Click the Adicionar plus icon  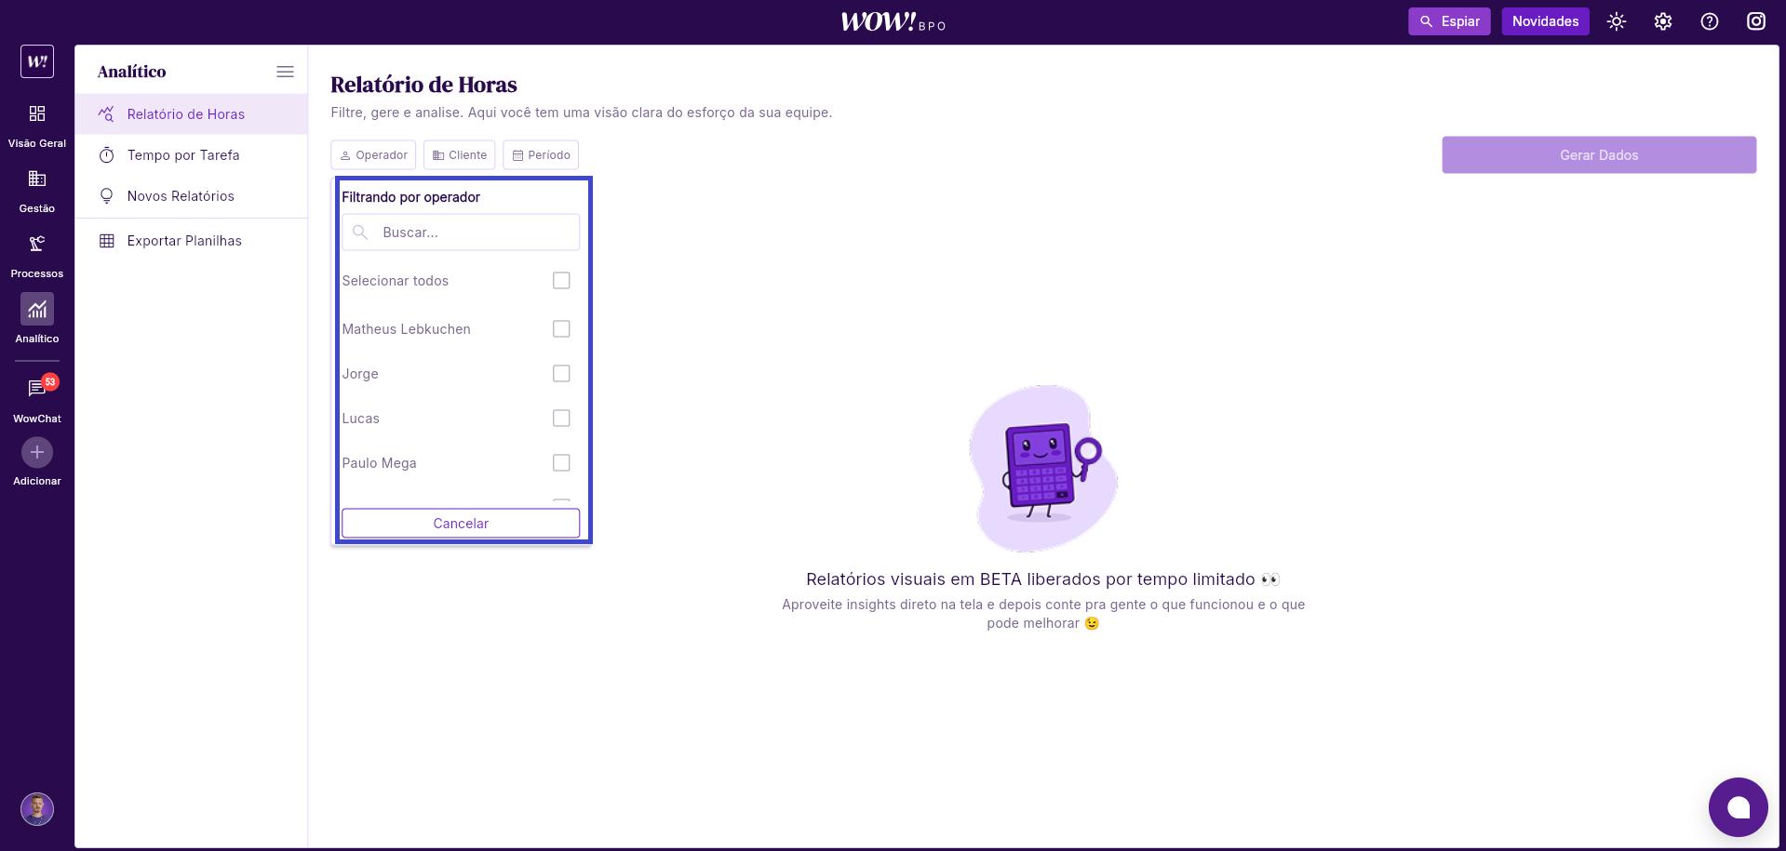[x=37, y=453]
